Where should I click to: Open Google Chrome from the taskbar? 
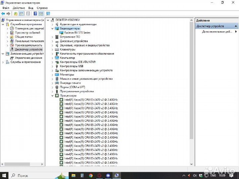pyautogui.click(x=91, y=175)
